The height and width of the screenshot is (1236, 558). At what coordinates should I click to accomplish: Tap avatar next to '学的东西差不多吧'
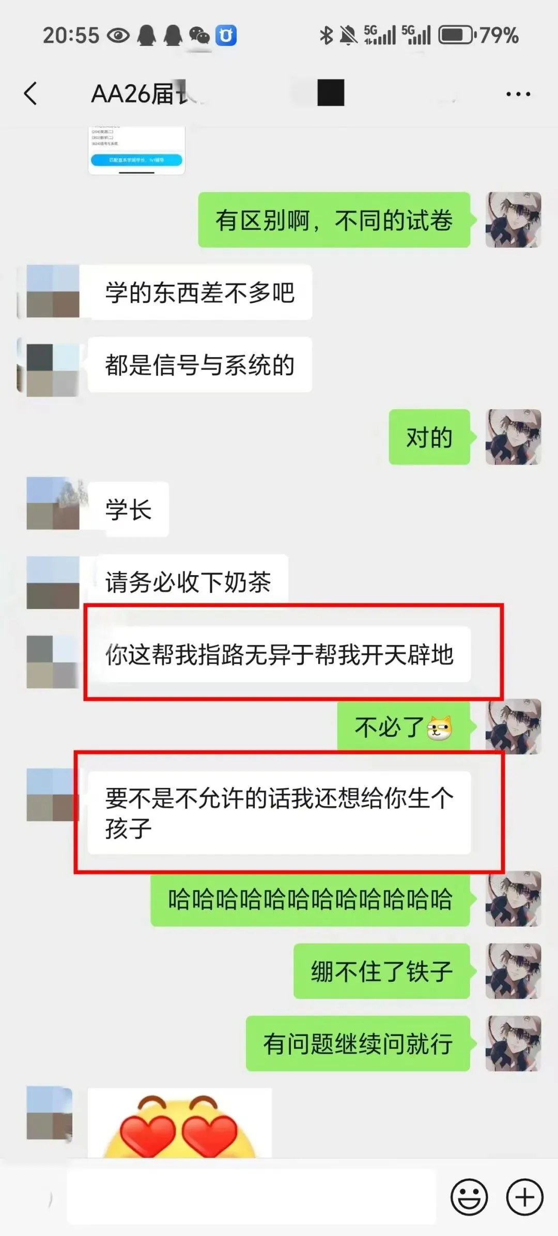tap(53, 291)
